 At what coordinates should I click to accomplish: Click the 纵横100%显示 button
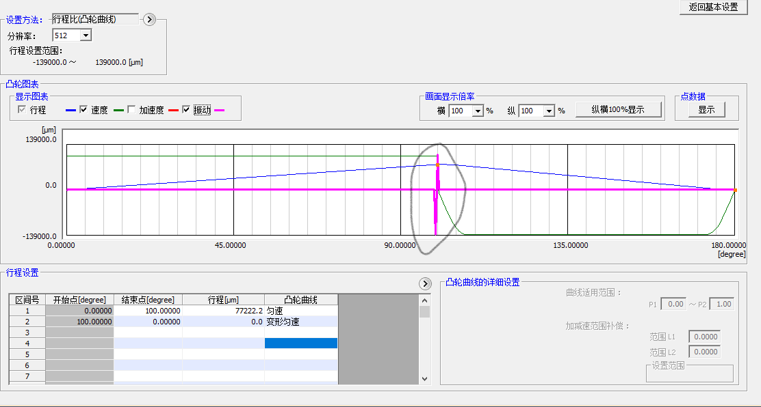coord(618,109)
